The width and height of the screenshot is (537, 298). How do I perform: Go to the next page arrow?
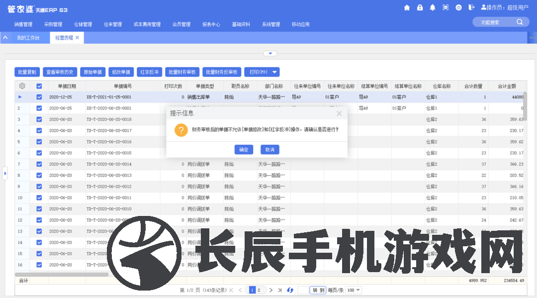click(271, 290)
